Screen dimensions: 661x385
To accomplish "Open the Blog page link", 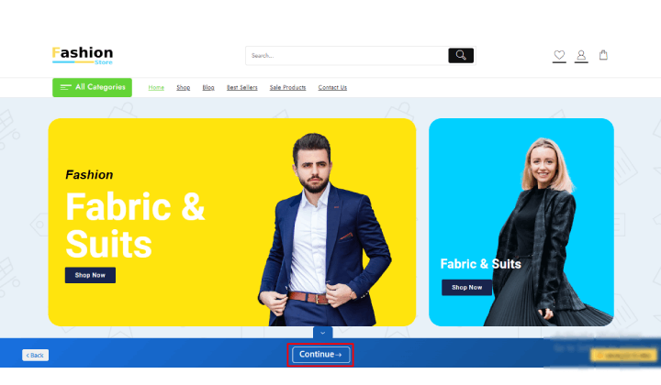I will click(208, 87).
